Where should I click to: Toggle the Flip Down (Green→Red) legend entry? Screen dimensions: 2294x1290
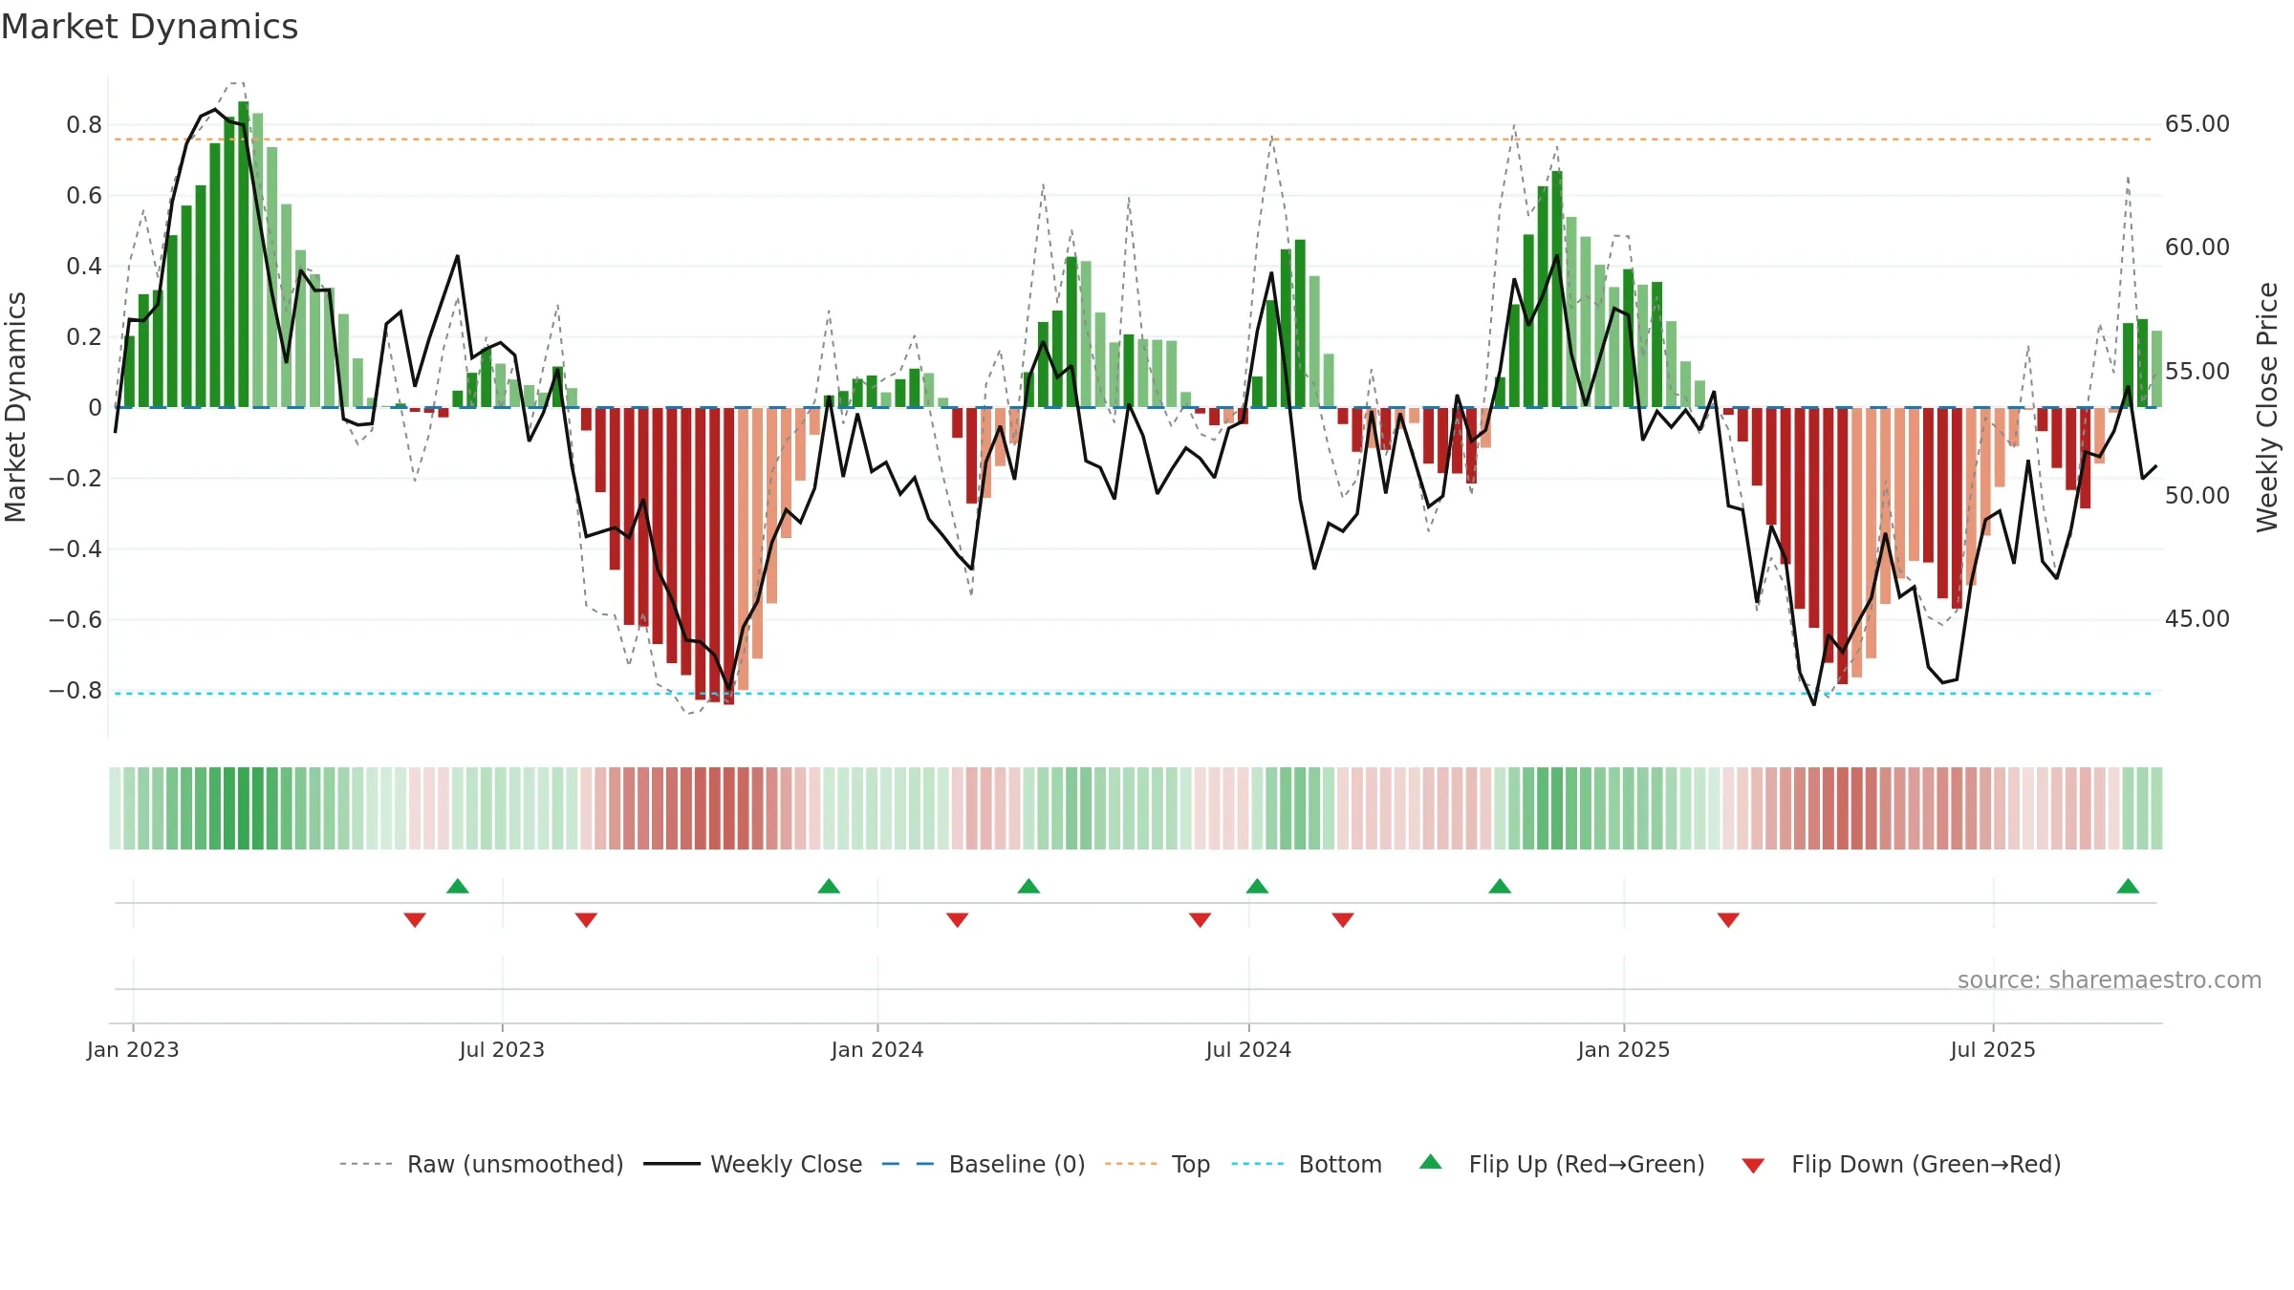tap(1901, 1164)
